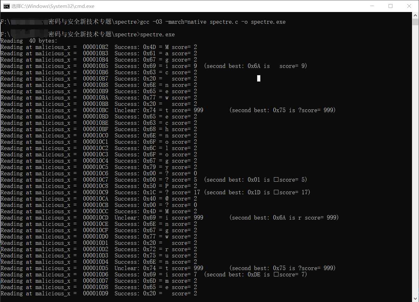Click value 0x72 on row 000010D2
Screen dimensions: 419x302
[x=149, y=249]
